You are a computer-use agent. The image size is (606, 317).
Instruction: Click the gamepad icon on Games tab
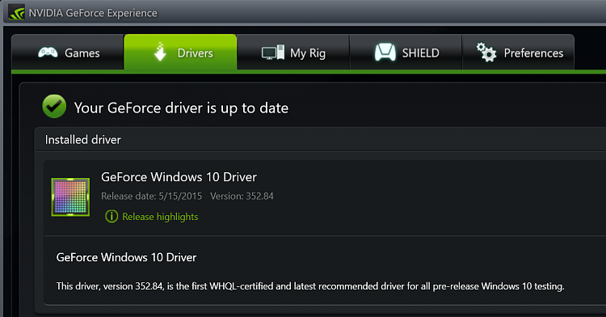pyautogui.click(x=48, y=53)
